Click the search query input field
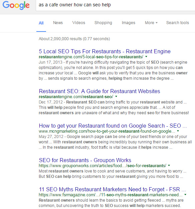This screenshot has height=209, width=195. [x=116, y=5]
